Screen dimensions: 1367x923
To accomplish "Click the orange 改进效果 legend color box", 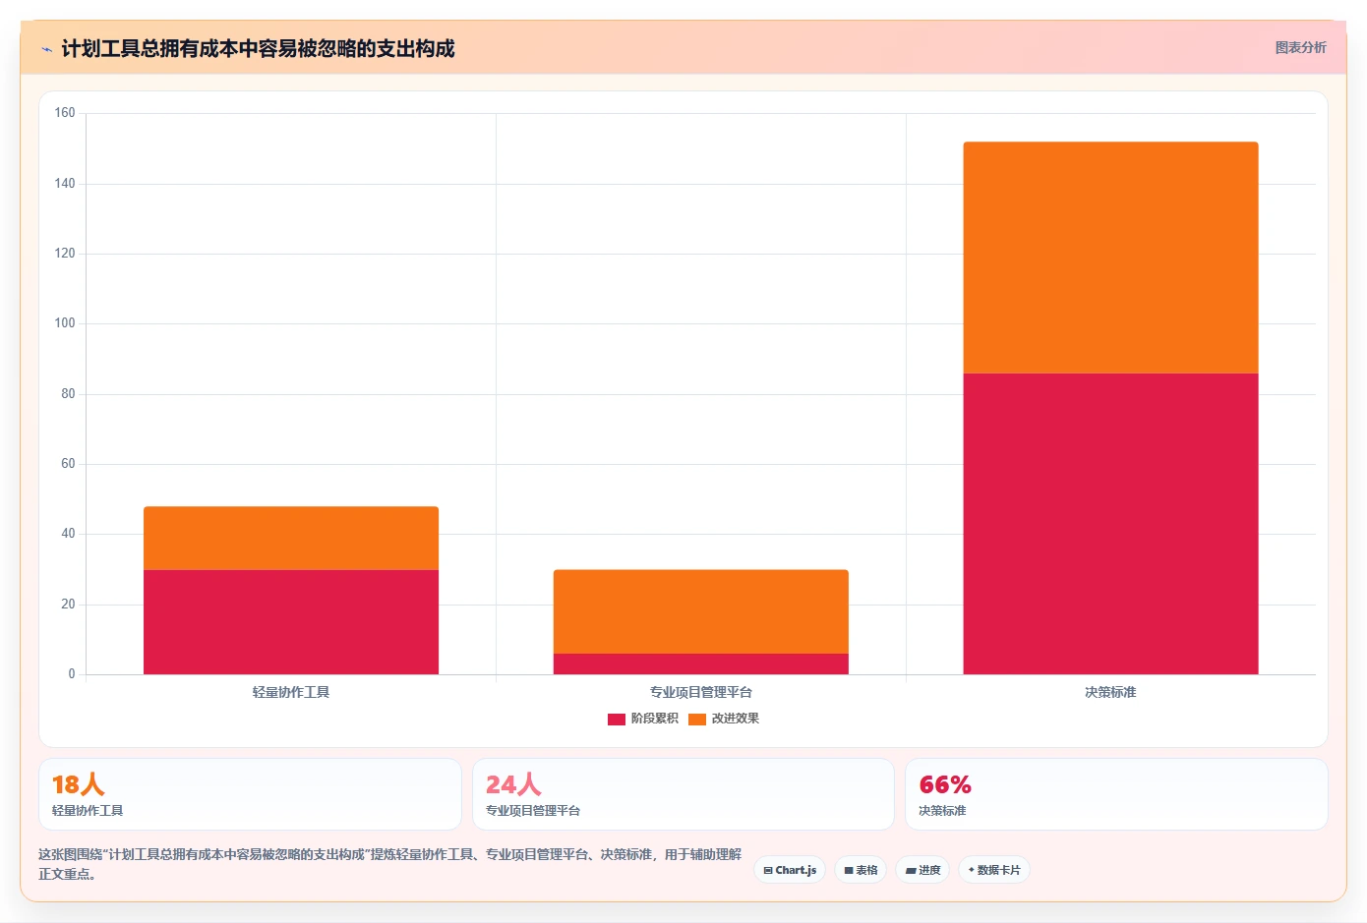I will pyautogui.click(x=697, y=720).
